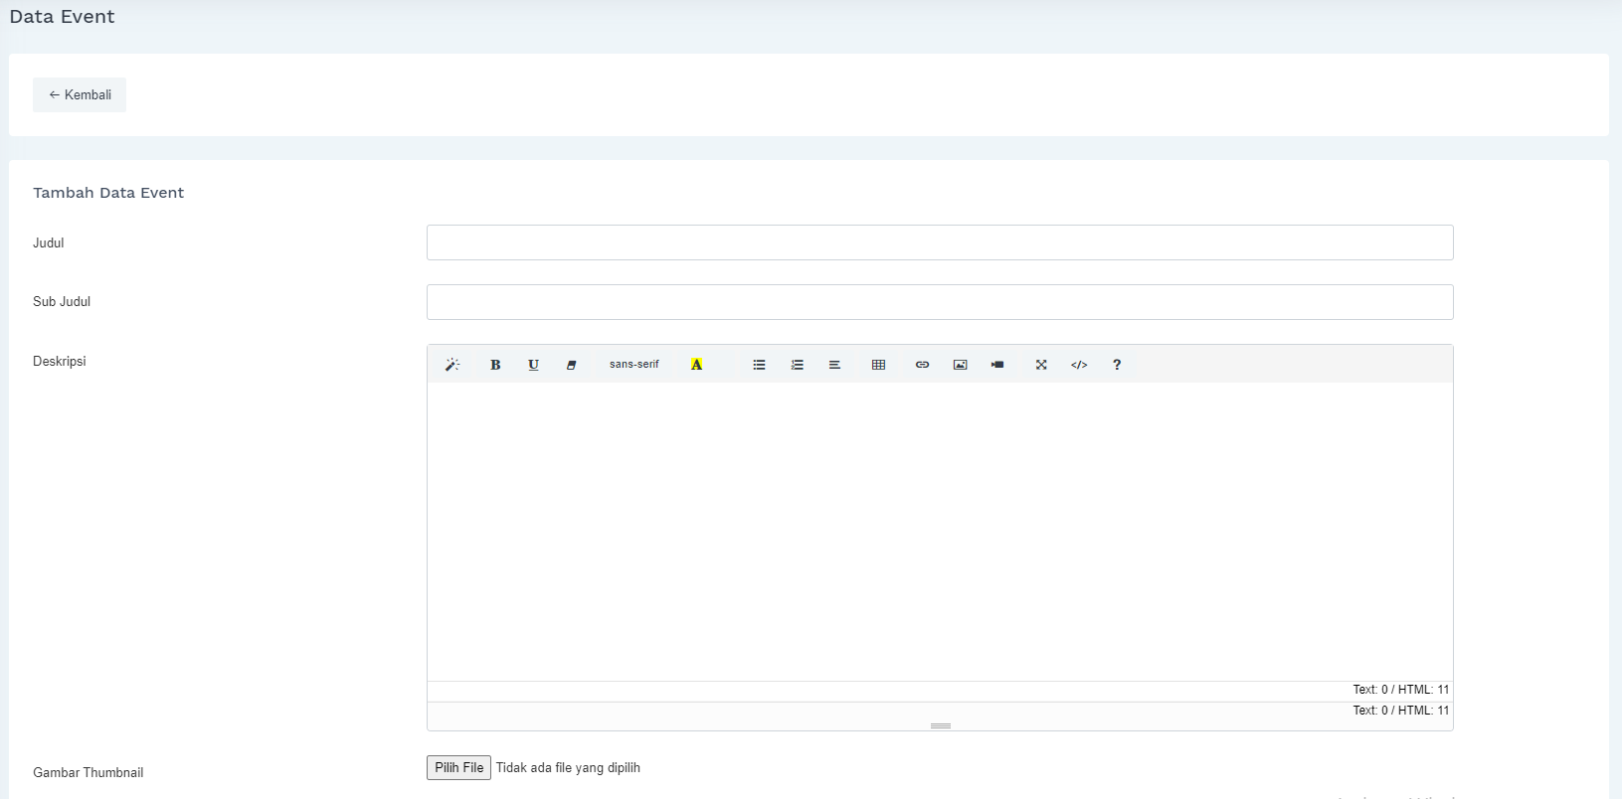Viewport: 1622px width, 799px height.
Task: Insert a hyperlink via link icon
Action: (922, 365)
